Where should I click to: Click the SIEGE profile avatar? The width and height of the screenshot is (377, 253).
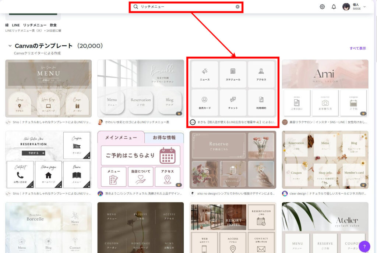coord(346,7)
